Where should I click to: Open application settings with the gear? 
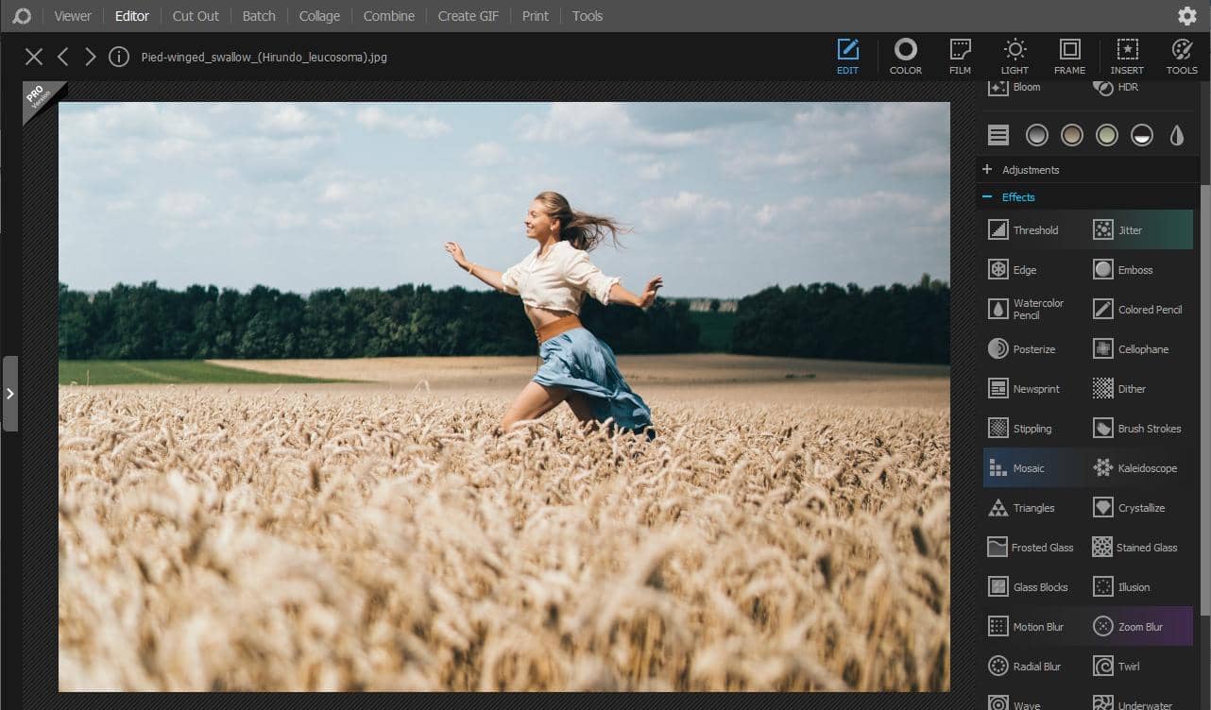pyautogui.click(x=1187, y=16)
